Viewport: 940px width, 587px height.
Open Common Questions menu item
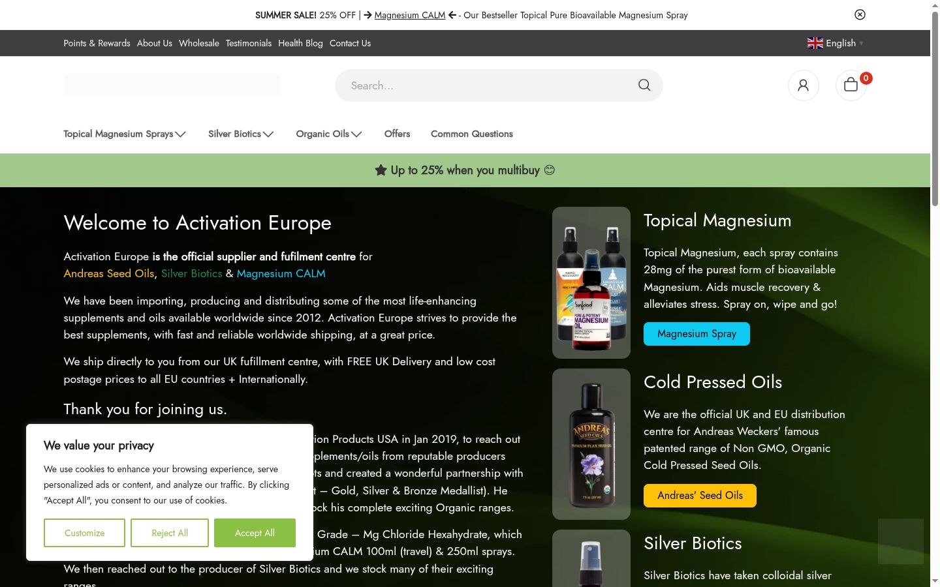pyautogui.click(x=472, y=134)
